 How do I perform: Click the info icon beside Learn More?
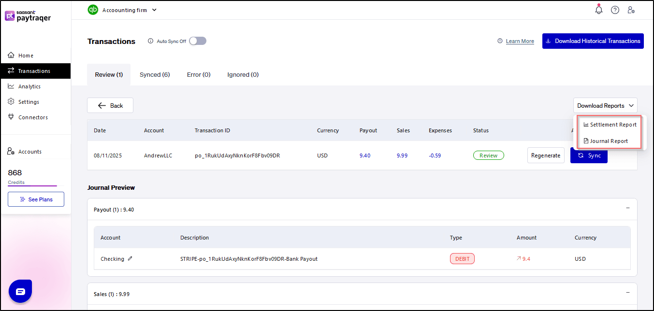(500, 41)
